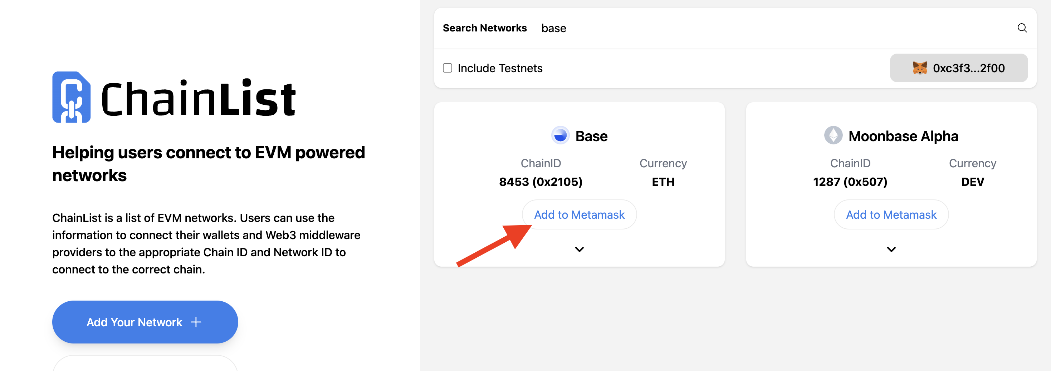
Task: Click the Moonbase ChainID value 1287
Action: [x=850, y=182]
